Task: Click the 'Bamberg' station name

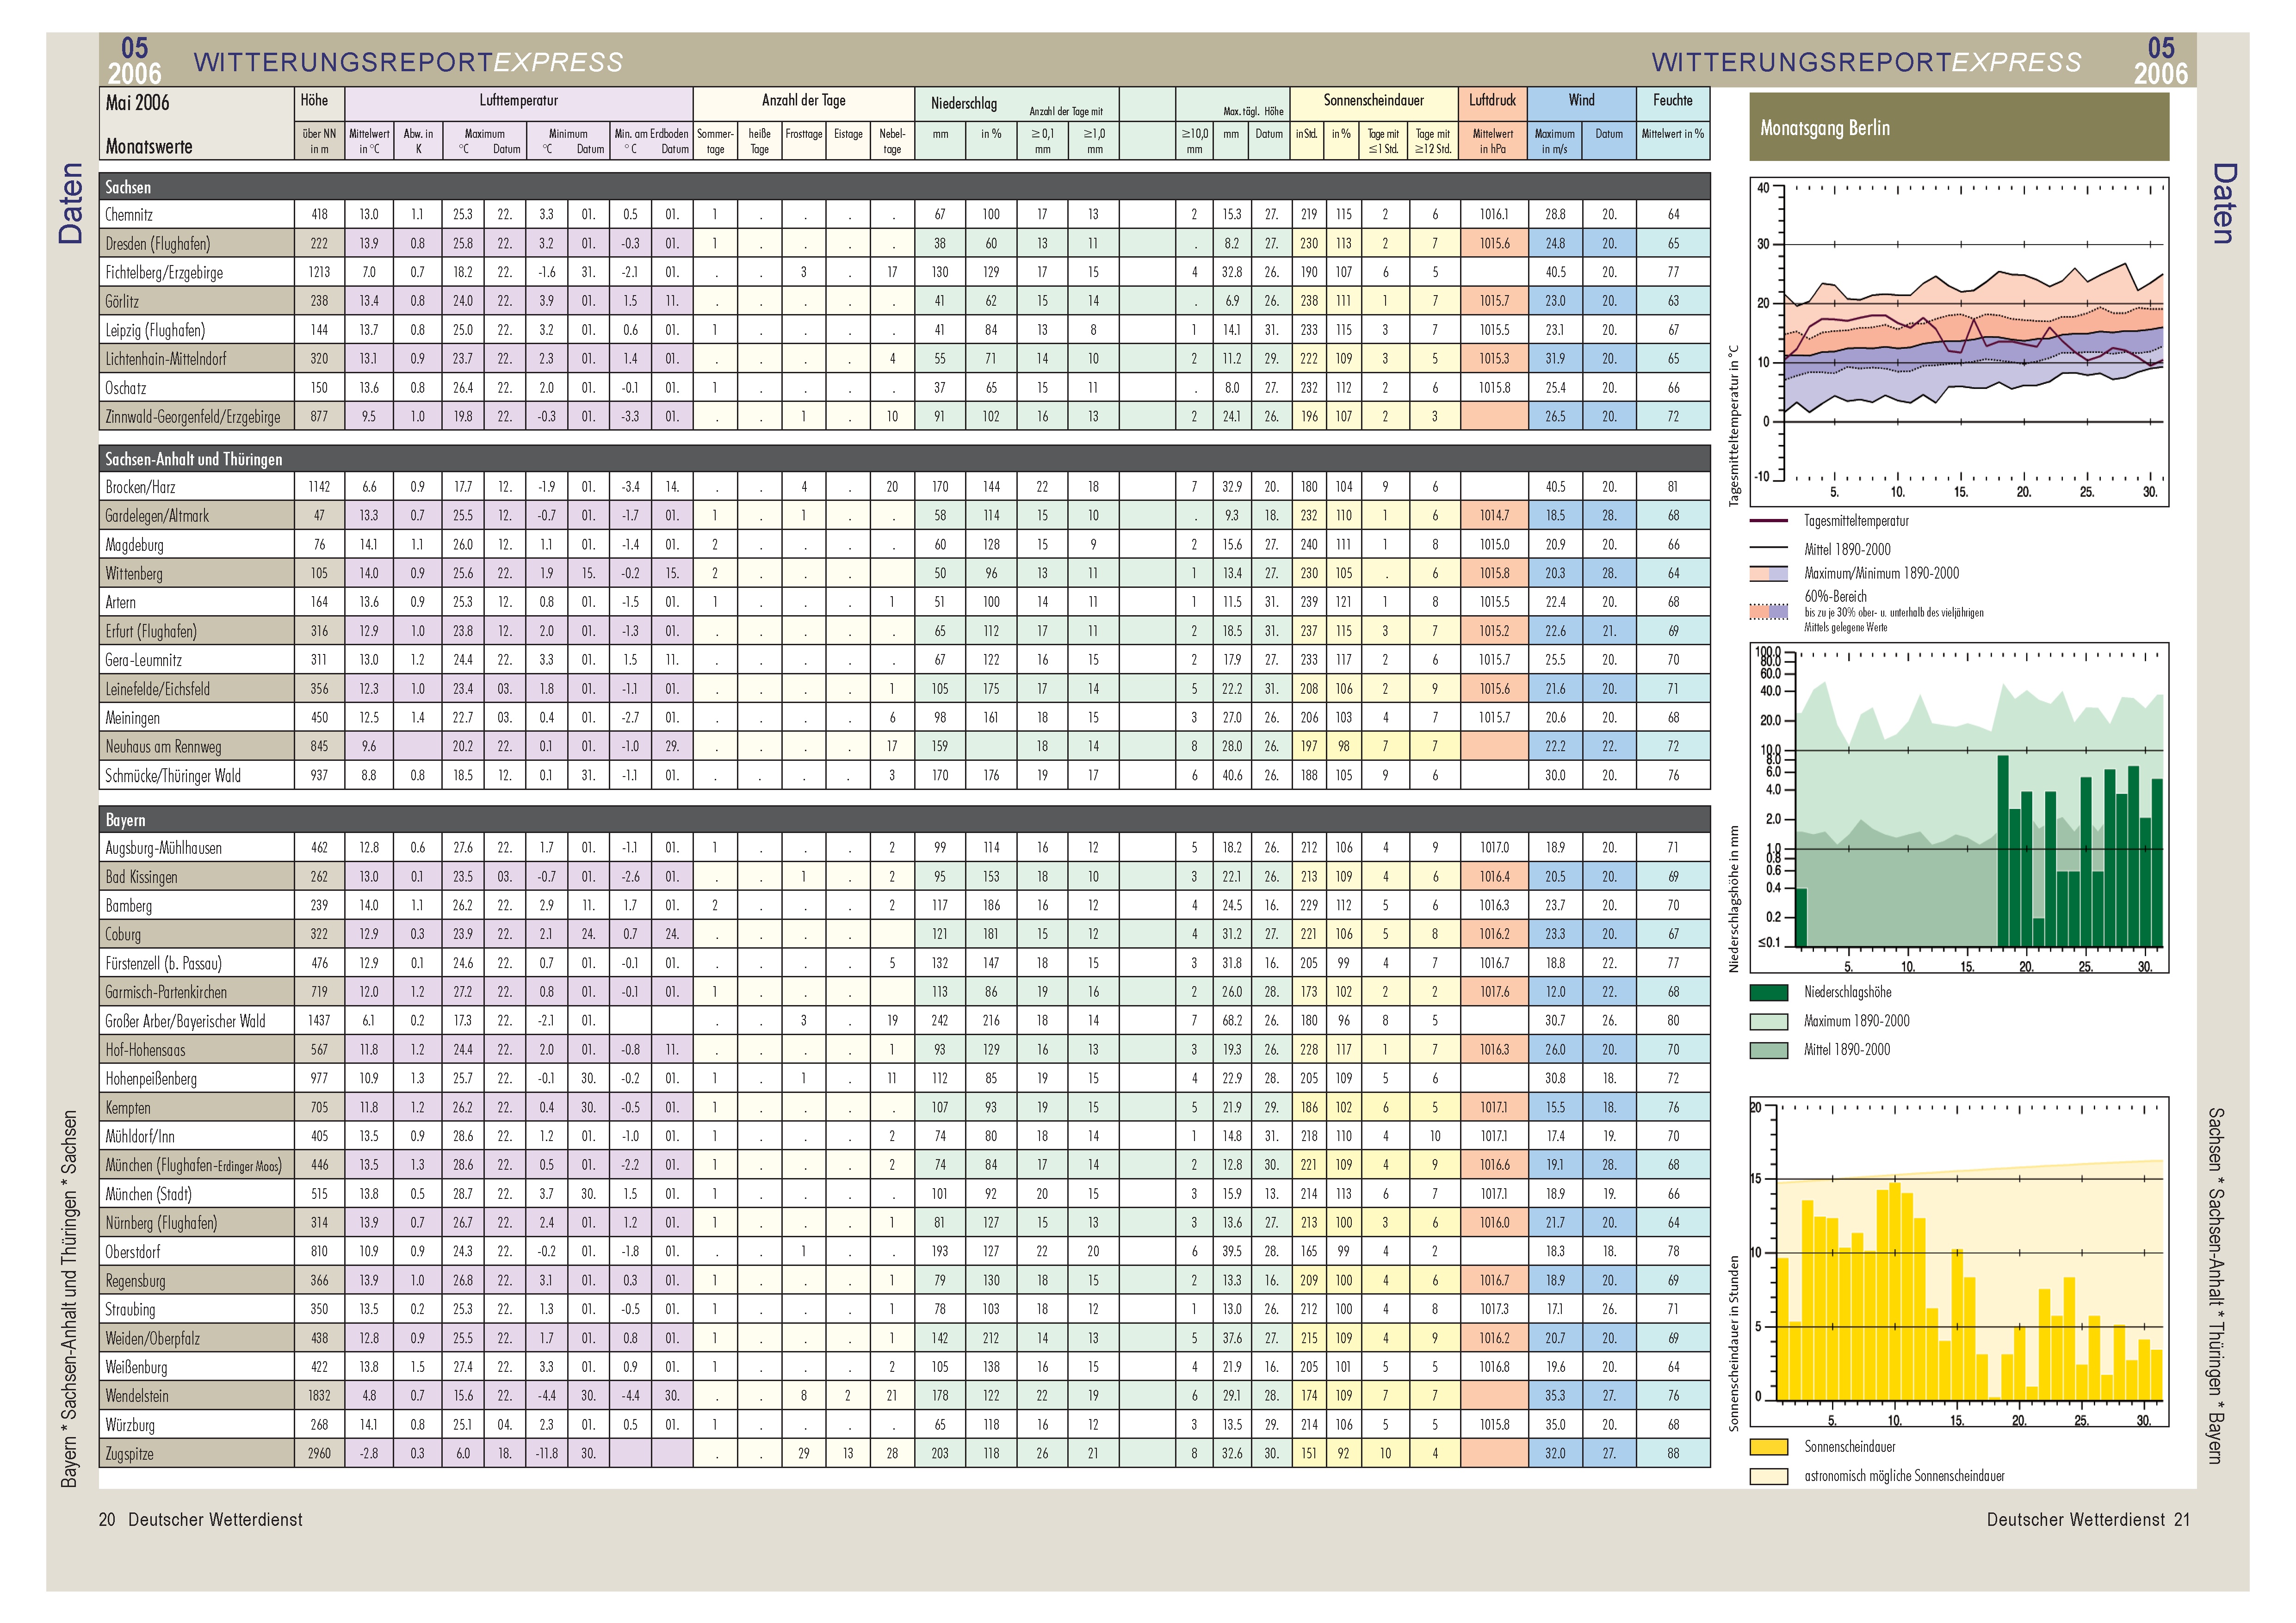Action: pyautogui.click(x=129, y=906)
